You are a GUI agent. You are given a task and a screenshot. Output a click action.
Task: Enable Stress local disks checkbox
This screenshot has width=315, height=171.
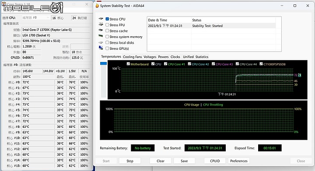pyautogui.click(x=107, y=42)
